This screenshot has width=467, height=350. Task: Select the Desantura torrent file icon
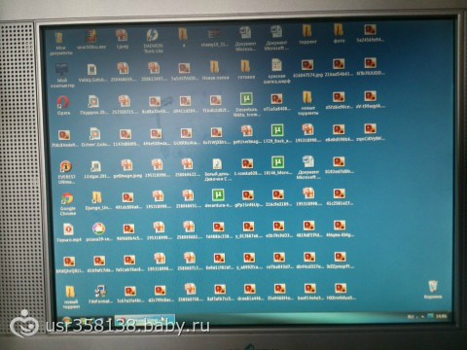[x=246, y=104]
